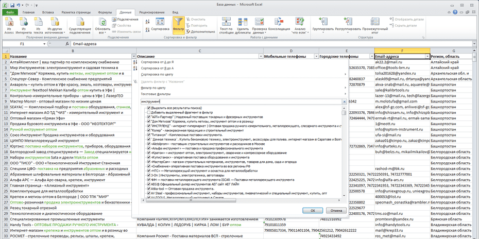Open Excel help question mark icon
Image resolution: width=479 pixels, height=239 pixels.
click(455, 12)
